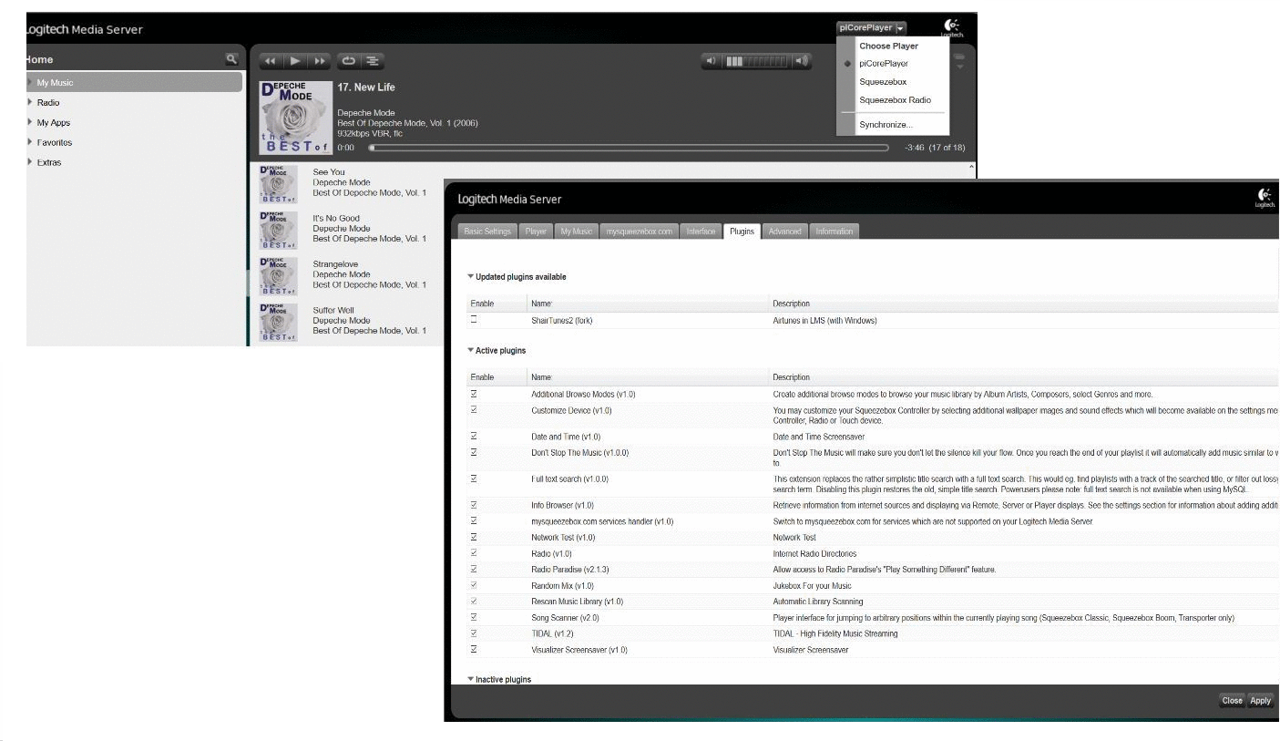This screenshot has height=741, width=1280.
Task: Toggle the repeat playlist icon
Action: tap(349, 61)
